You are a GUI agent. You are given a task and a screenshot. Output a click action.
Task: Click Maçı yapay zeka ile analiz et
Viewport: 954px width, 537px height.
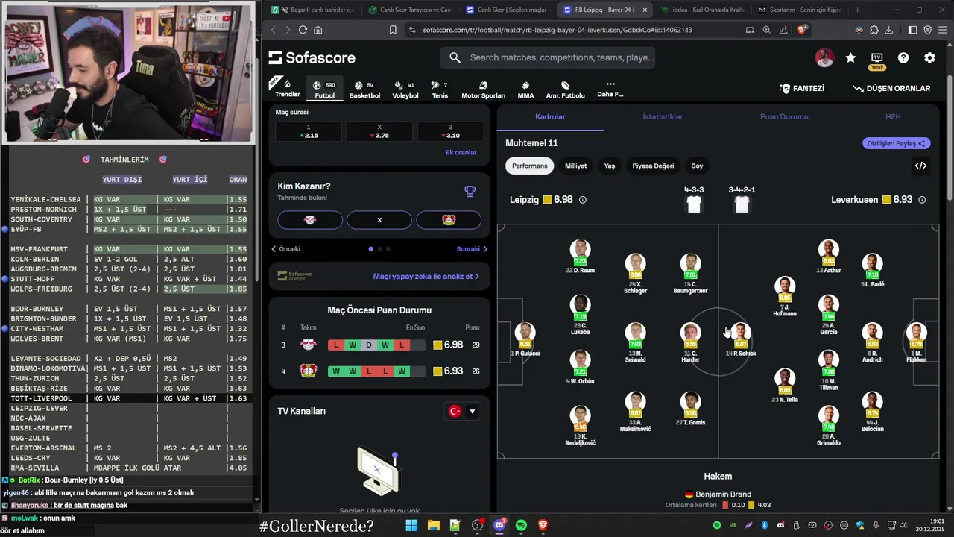[x=426, y=276]
